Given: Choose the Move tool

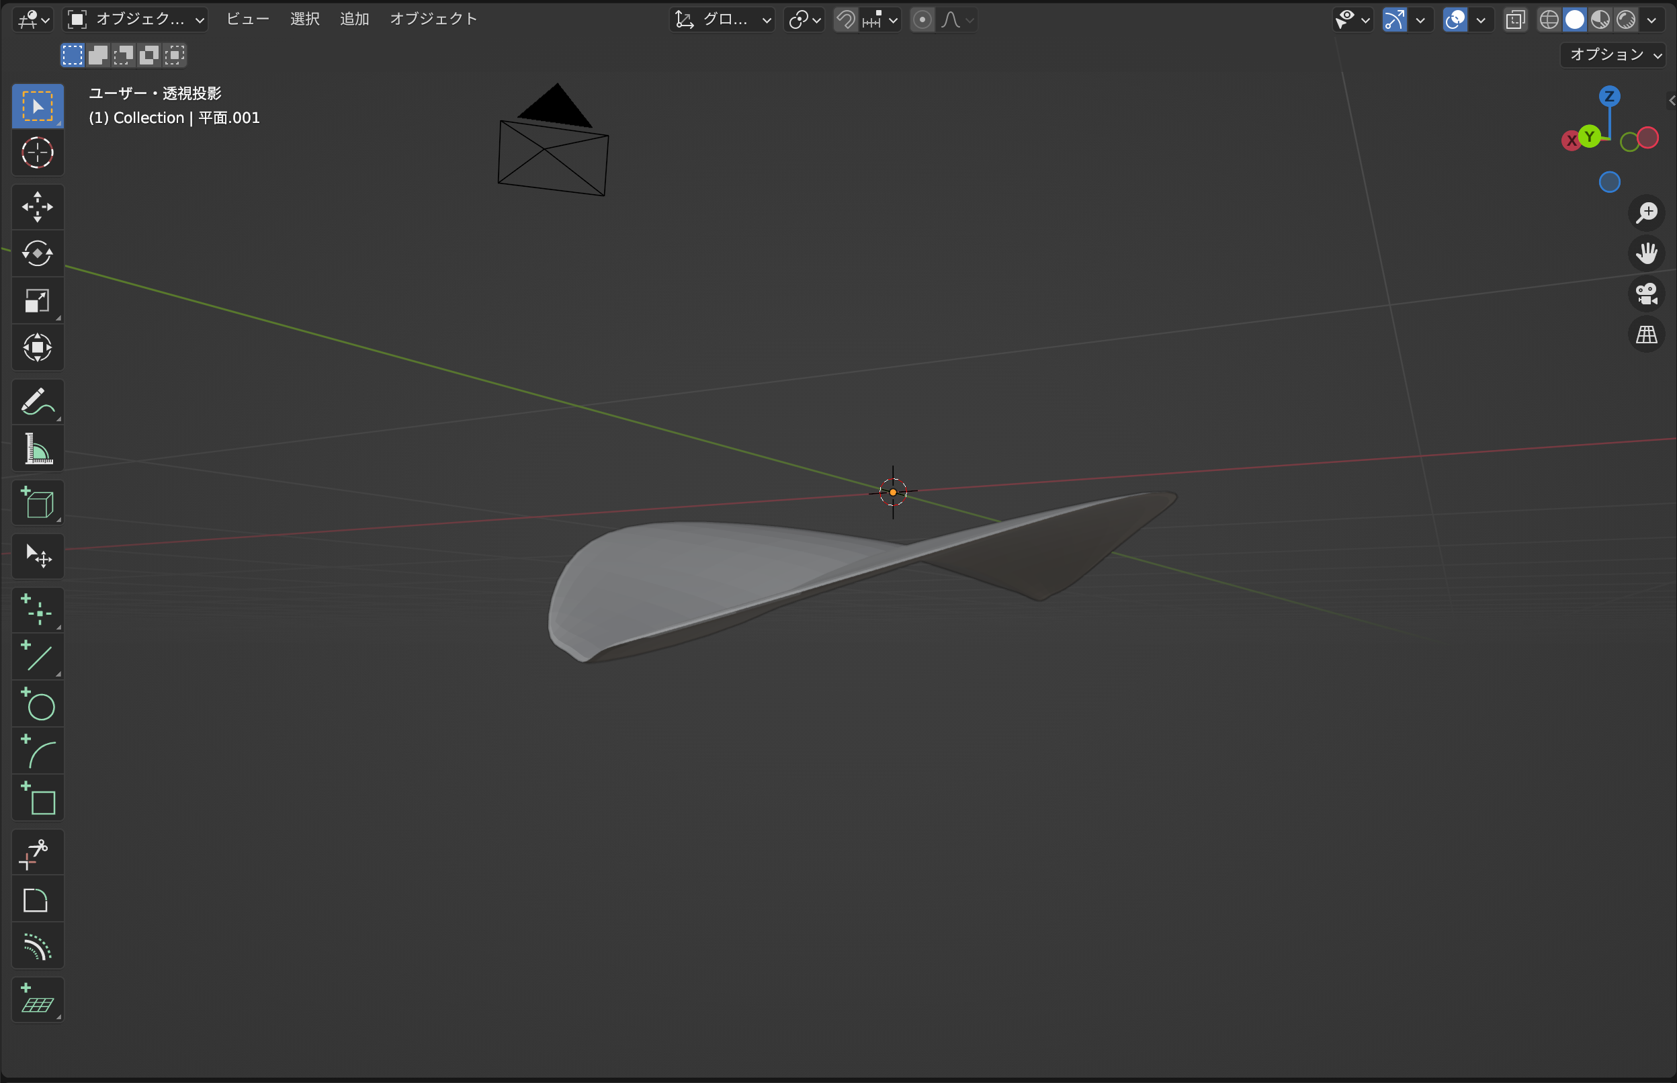Looking at the screenshot, I should [x=37, y=207].
